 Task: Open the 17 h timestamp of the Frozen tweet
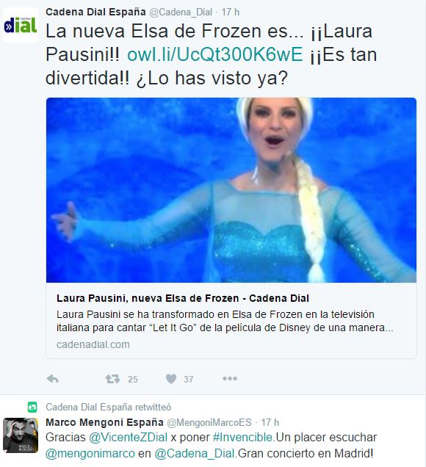(x=231, y=12)
